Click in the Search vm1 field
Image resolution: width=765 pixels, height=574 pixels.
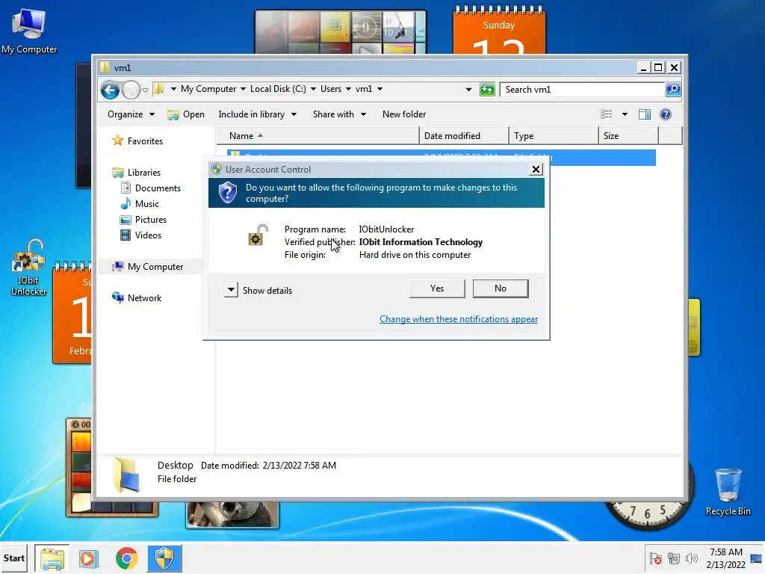tap(583, 90)
